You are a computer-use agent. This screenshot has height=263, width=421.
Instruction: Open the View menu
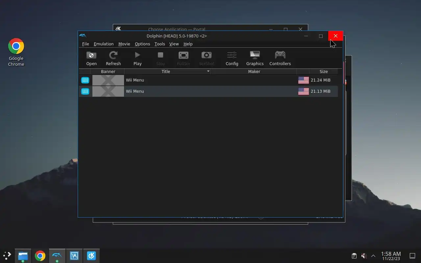(174, 44)
